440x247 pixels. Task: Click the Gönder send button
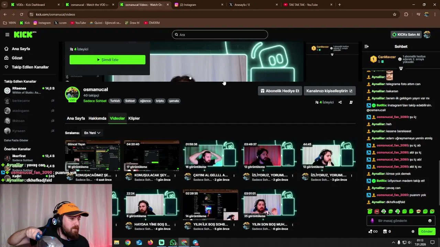pyautogui.click(x=427, y=232)
